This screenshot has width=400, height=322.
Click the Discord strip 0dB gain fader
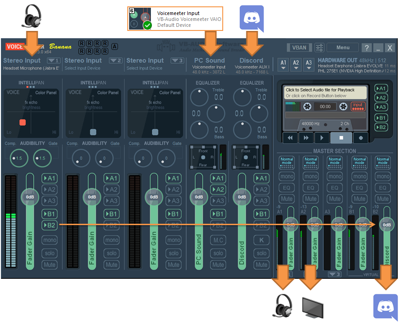pyautogui.click(x=242, y=197)
